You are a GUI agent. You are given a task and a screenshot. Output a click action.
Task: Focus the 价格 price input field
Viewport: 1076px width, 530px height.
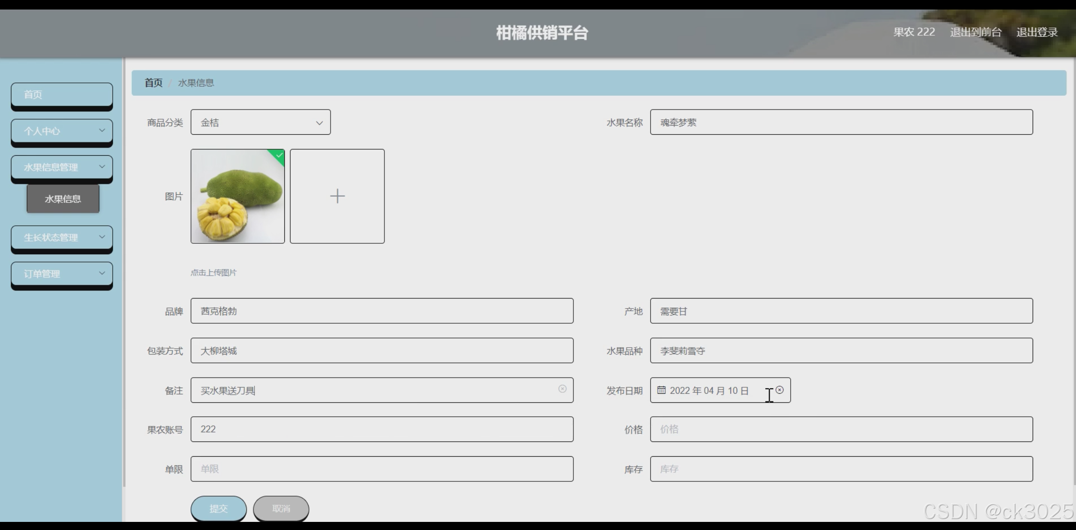point(841,430)
